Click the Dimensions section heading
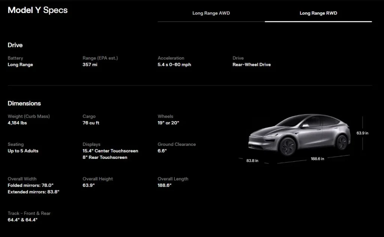384x237 pixels. pyautogui.click(x=24, y=103)
